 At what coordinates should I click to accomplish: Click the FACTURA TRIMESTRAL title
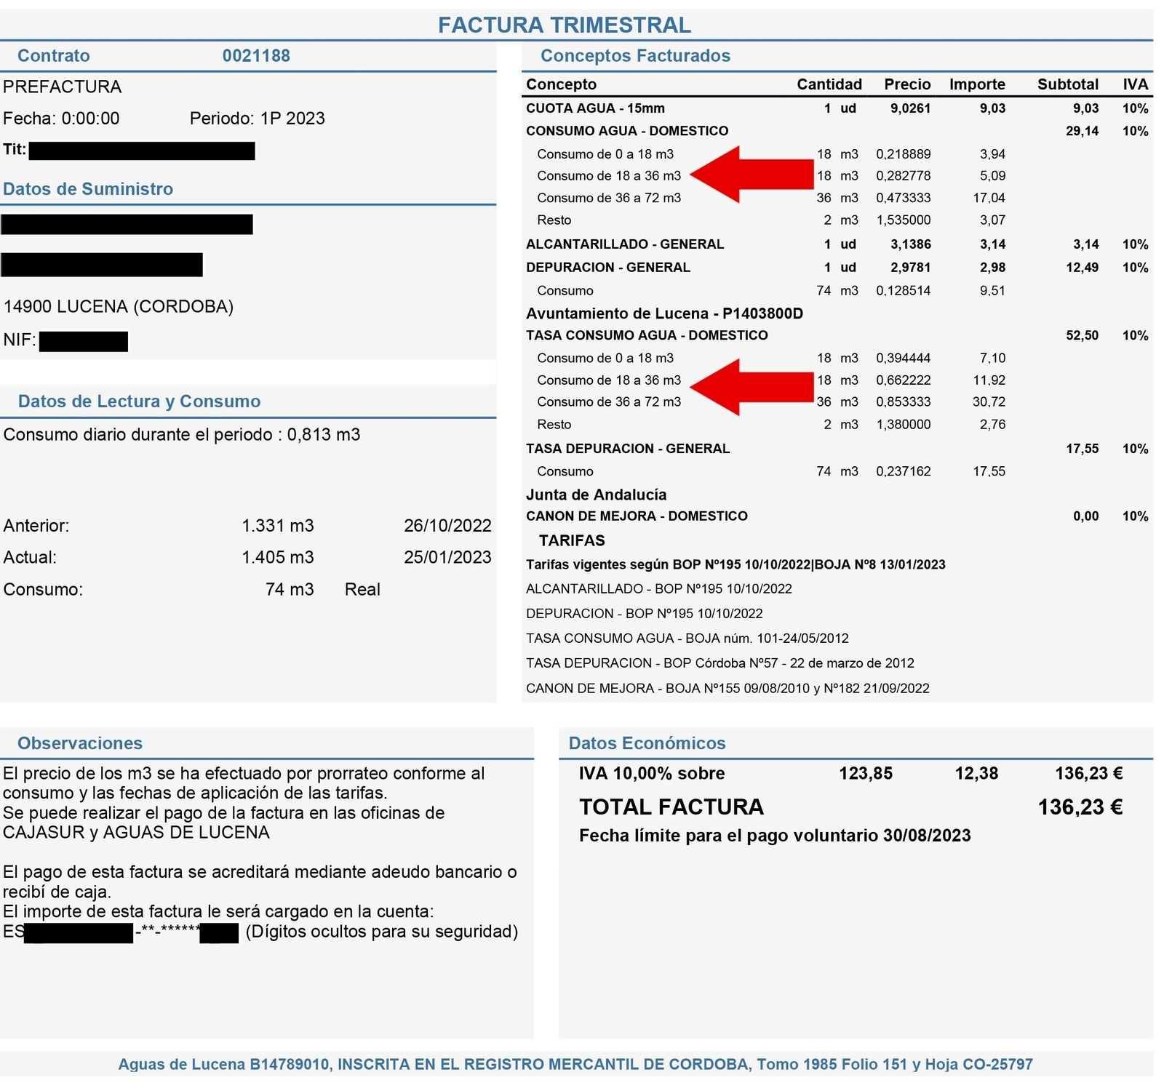point(564,25)
